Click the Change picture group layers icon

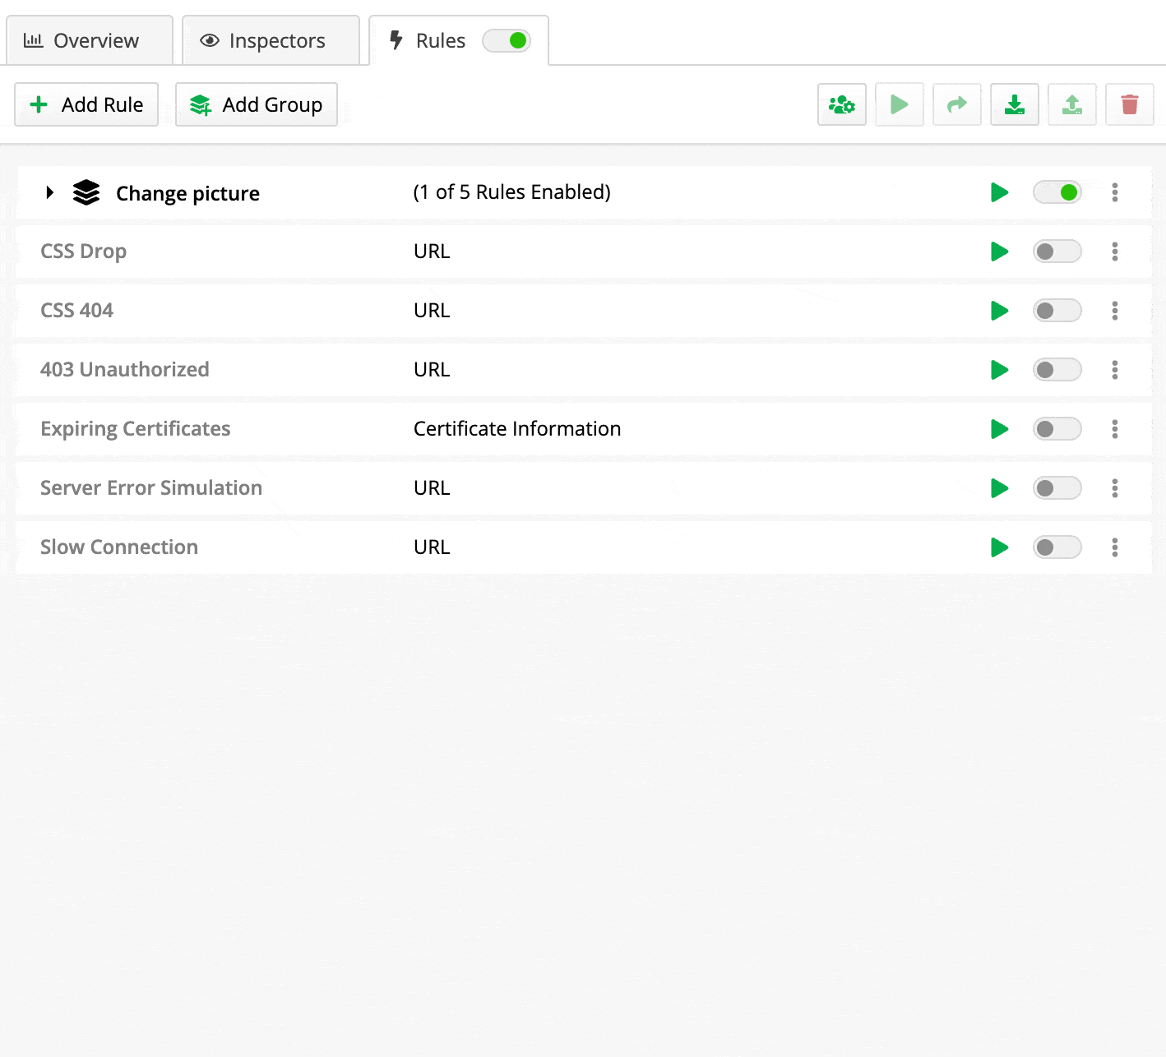click(x=86, y=192)
